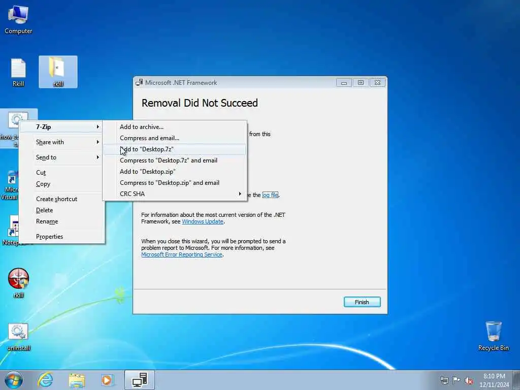
Task: Expand the Share with submenu
Action: pos(61,142)
